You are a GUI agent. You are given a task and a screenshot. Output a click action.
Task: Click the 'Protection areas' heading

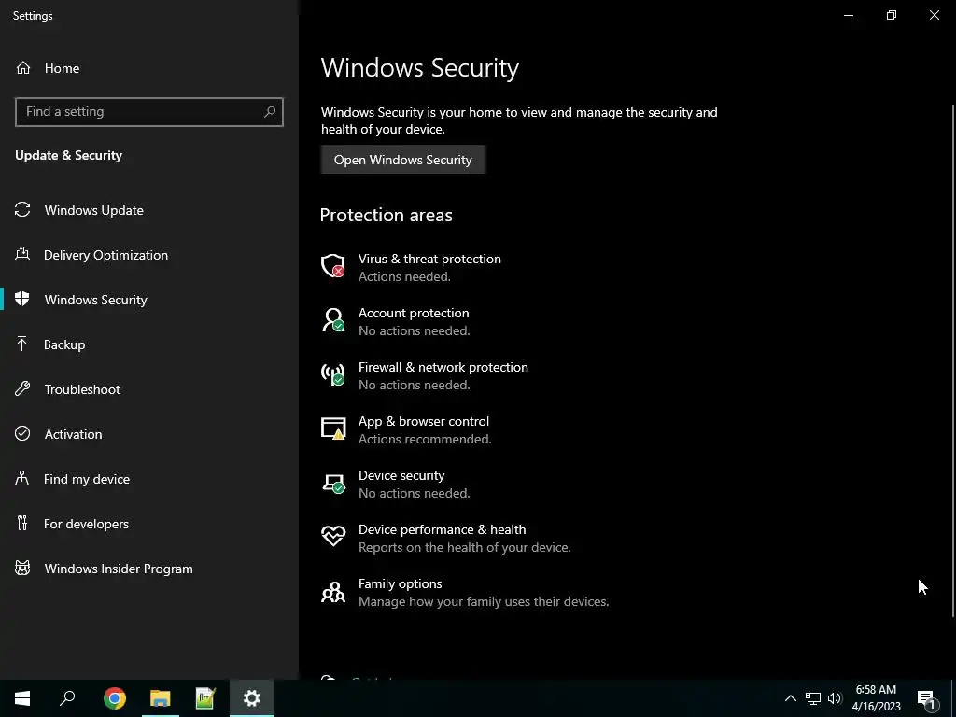pos(386,216)
